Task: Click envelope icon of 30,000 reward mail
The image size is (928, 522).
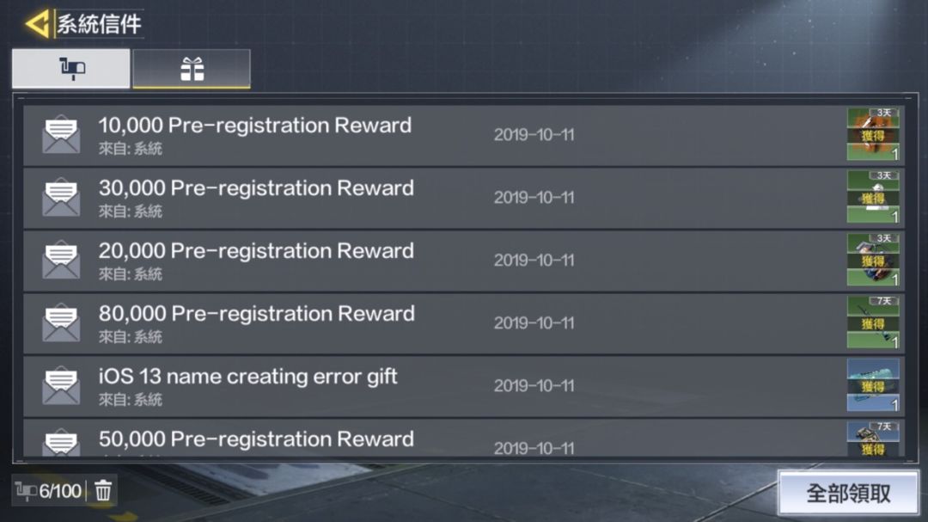Action: [x=61, y=198]
